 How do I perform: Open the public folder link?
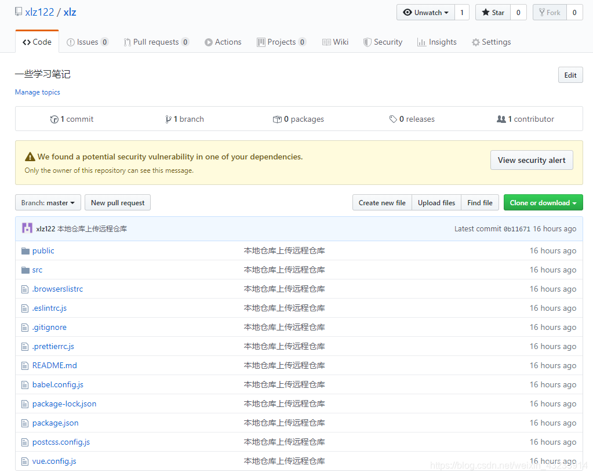43,251
